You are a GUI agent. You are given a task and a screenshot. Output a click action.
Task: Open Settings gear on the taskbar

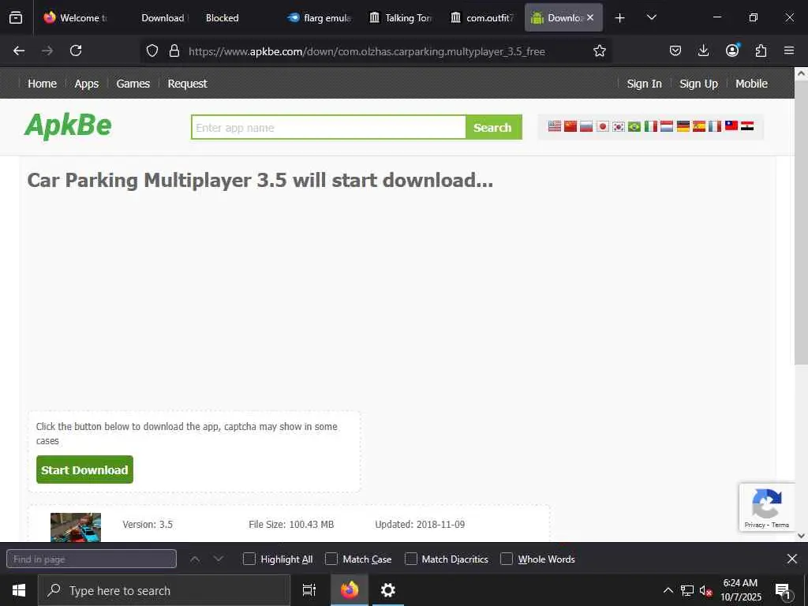click(x=387, y=590)
